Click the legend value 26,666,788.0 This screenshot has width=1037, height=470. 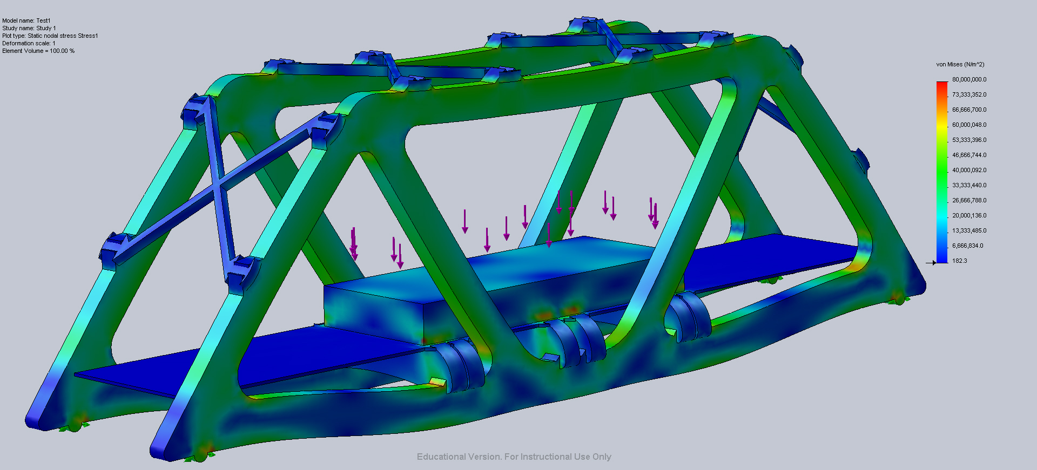click(969, 200)
